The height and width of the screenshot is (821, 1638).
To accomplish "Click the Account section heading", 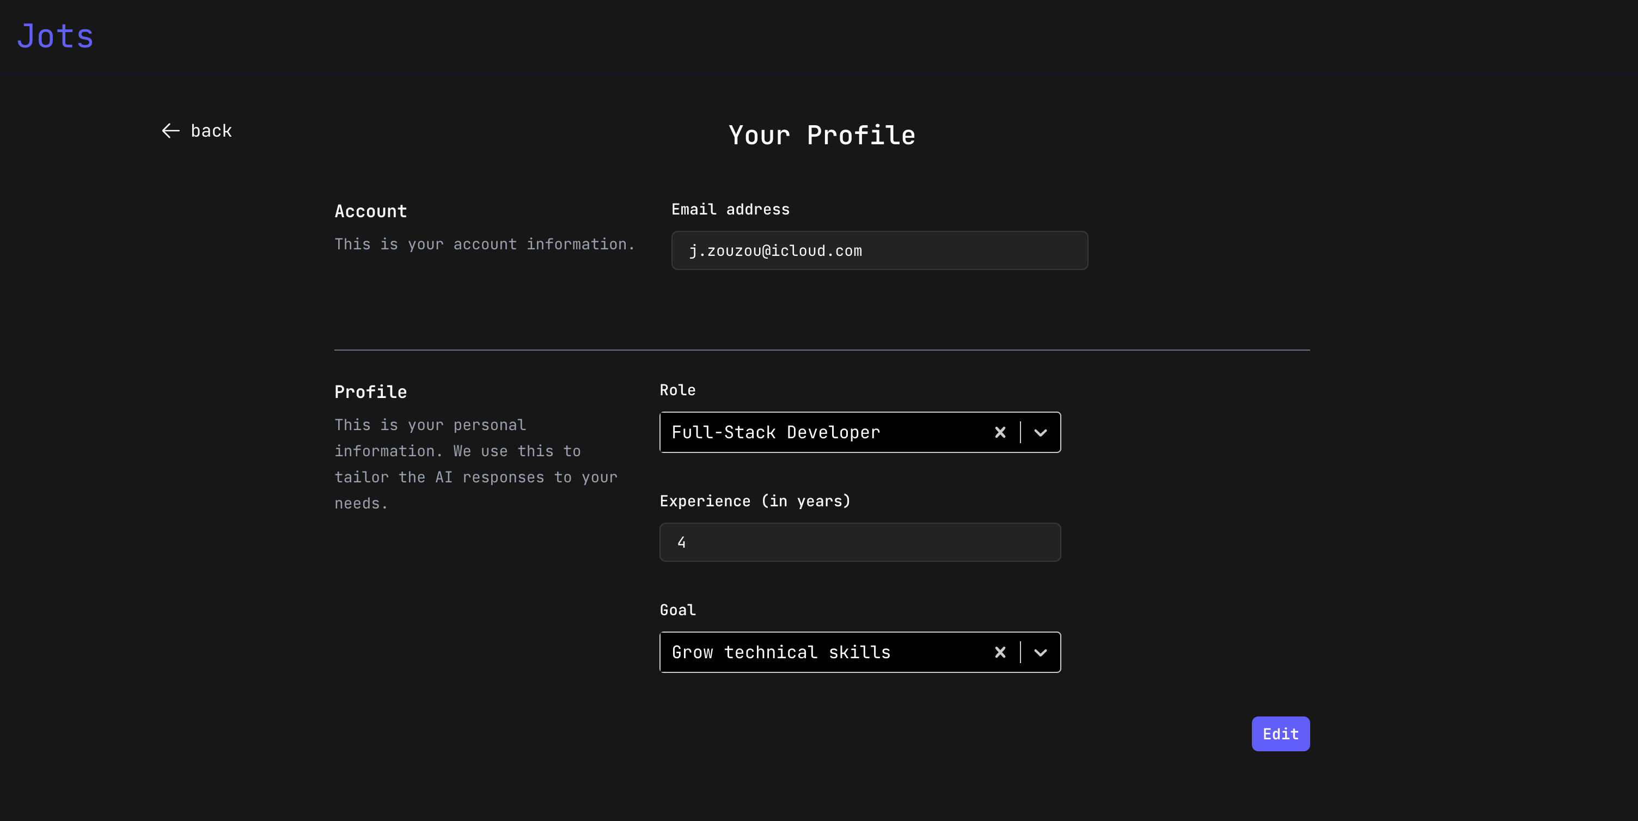I will 371,211.
